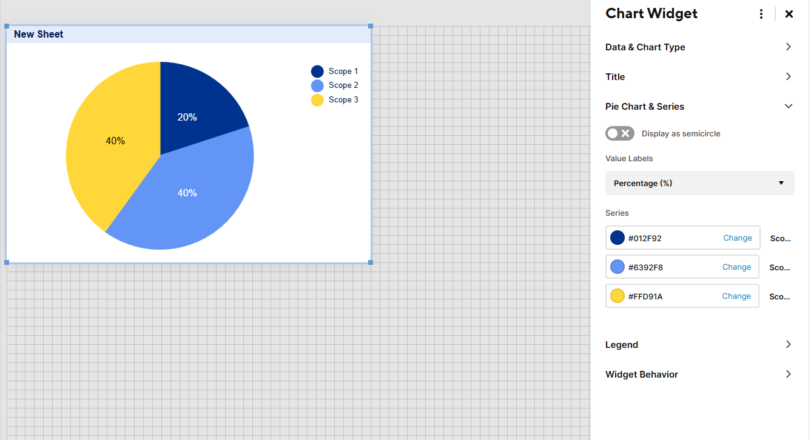Expand the Legend section
The height and width of the screenshot is (440, 811).
tap(789, 344)
